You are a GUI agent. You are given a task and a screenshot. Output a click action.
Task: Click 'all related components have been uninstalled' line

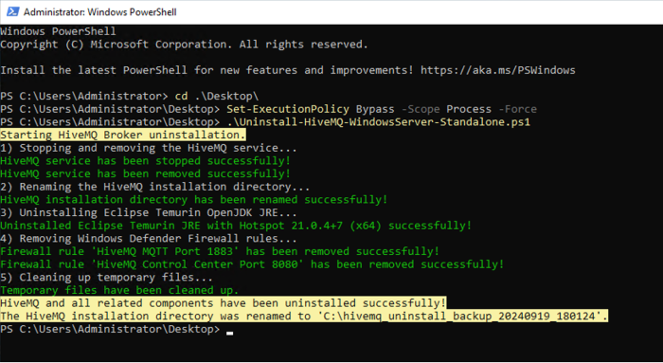(223, 303)
